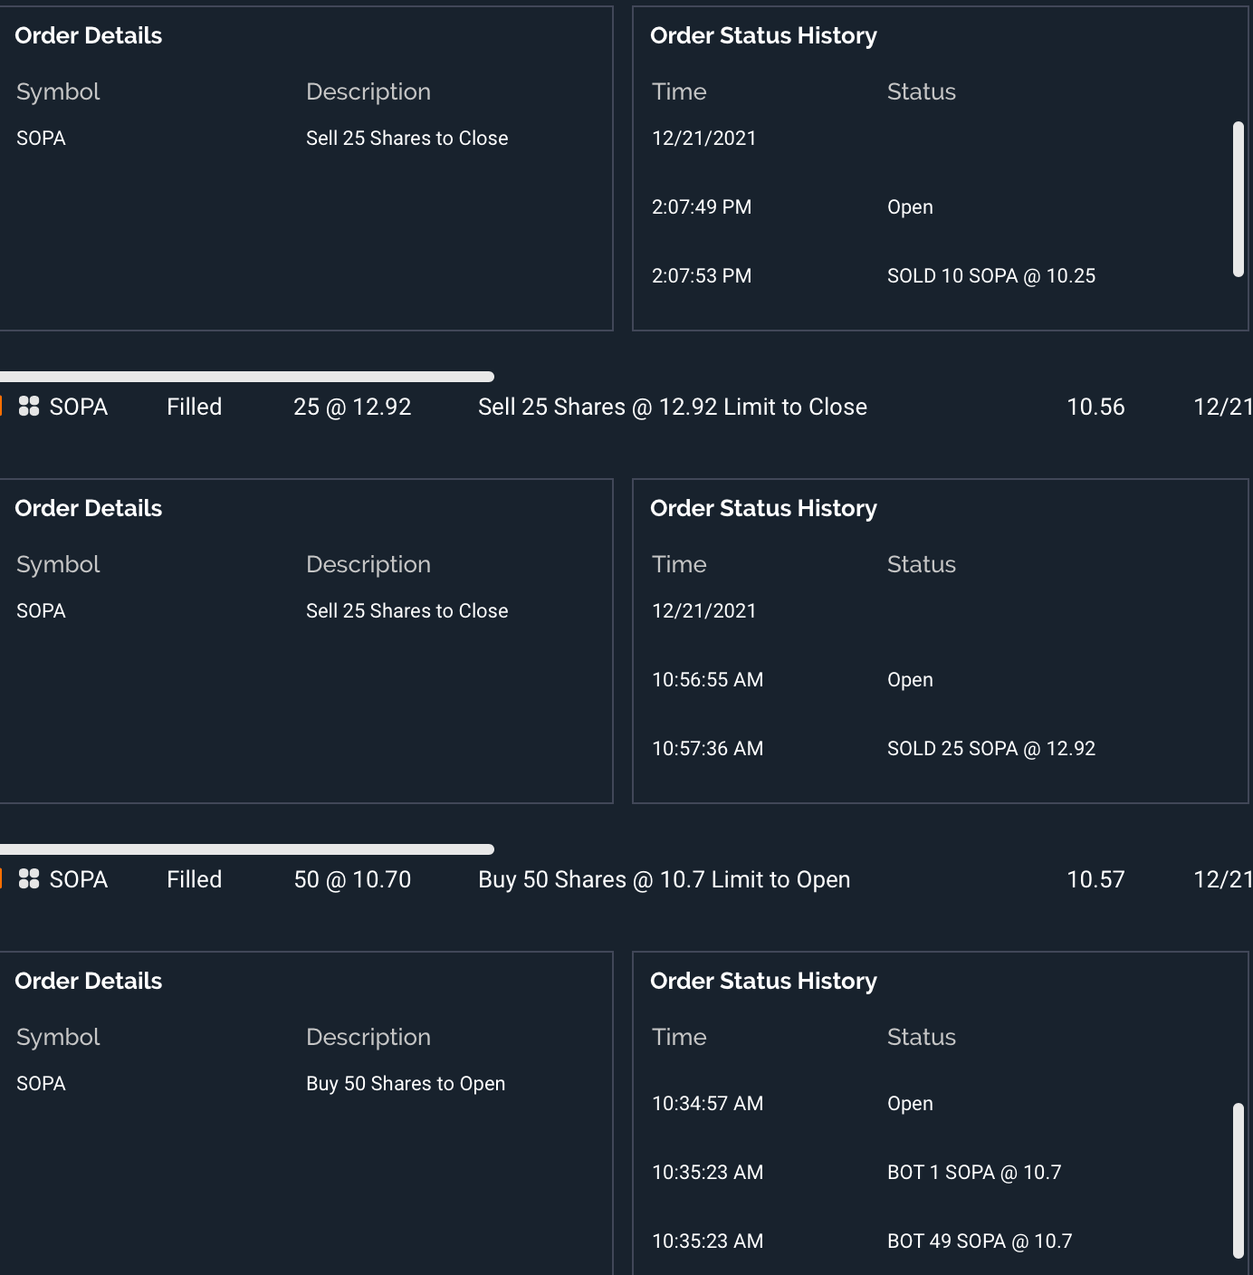
Task: Click the SOPA symbol in the 10.70 order row
Action: (78, 879)
